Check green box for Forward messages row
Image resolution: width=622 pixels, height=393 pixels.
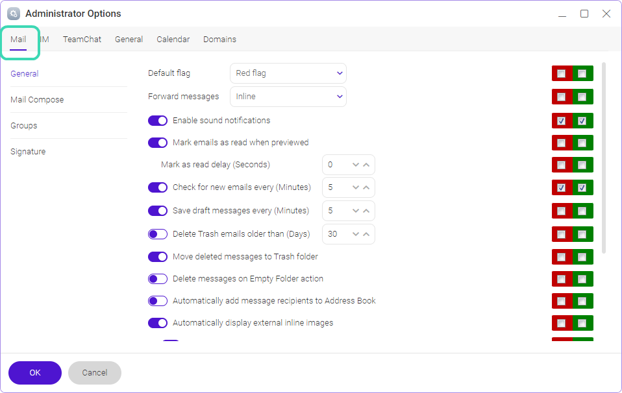(582, 97)
